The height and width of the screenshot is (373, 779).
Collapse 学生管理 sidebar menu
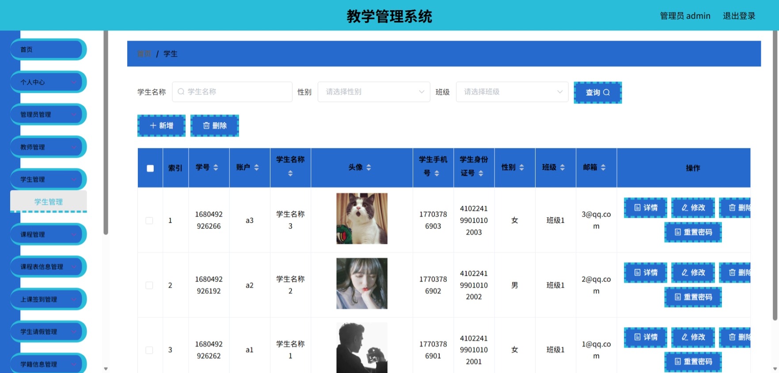click(x=48, y=179)
